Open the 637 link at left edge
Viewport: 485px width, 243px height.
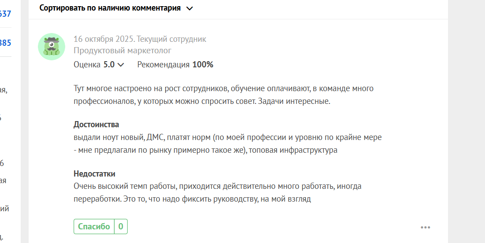tap(5, 14)
